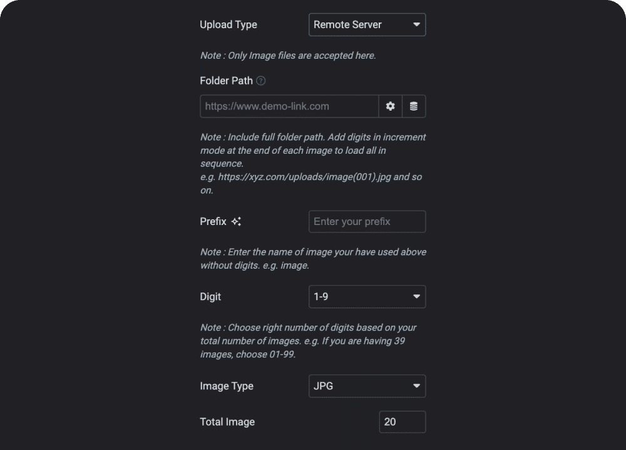Click the caret arrow in the Digit select

[x=416, y=297]
